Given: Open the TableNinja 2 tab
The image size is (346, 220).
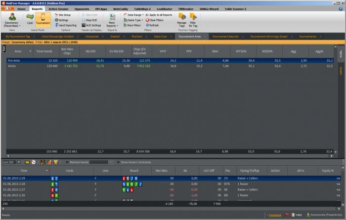Looking at the screenshot, I should coord(142,9).
